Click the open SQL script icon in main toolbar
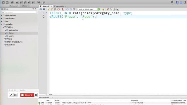The width and height of the screenshot is (187, 105). tap(7, 2)
